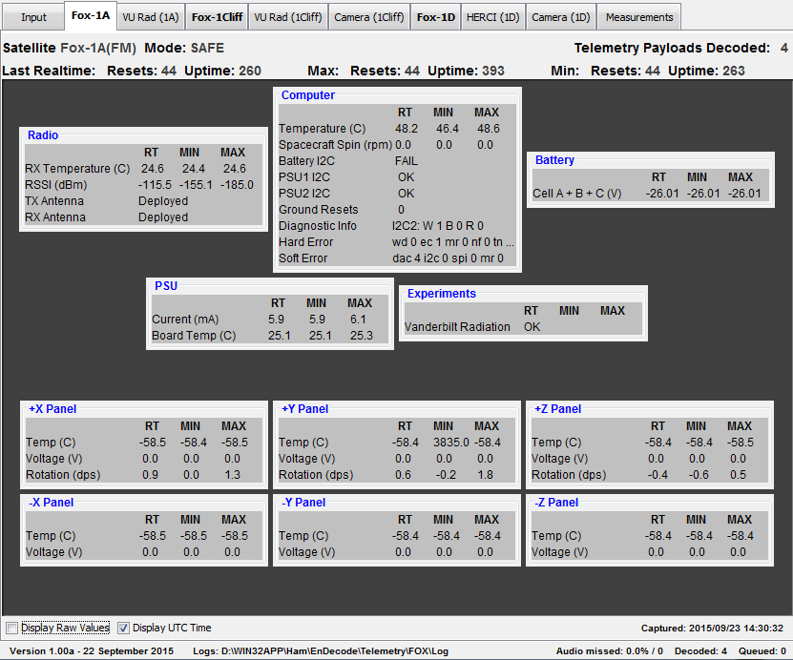Click the Hard Error wd 0 ec 1 value
The image size is (793, 660).
(x=452, y=241)
